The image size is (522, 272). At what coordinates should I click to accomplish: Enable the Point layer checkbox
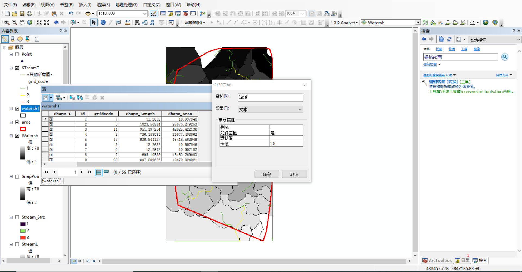pos(17,54)
